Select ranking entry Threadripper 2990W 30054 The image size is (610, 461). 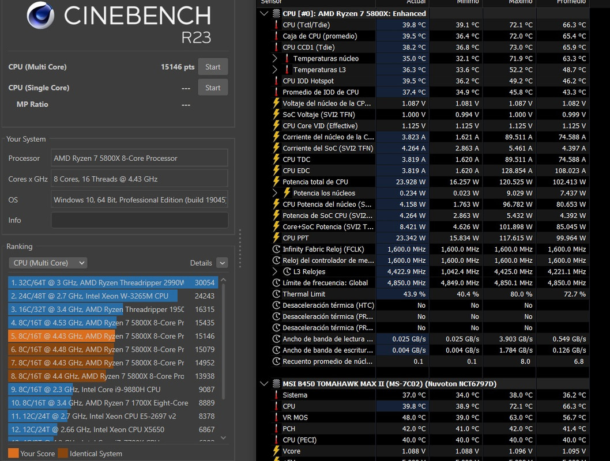pos(113,282)
